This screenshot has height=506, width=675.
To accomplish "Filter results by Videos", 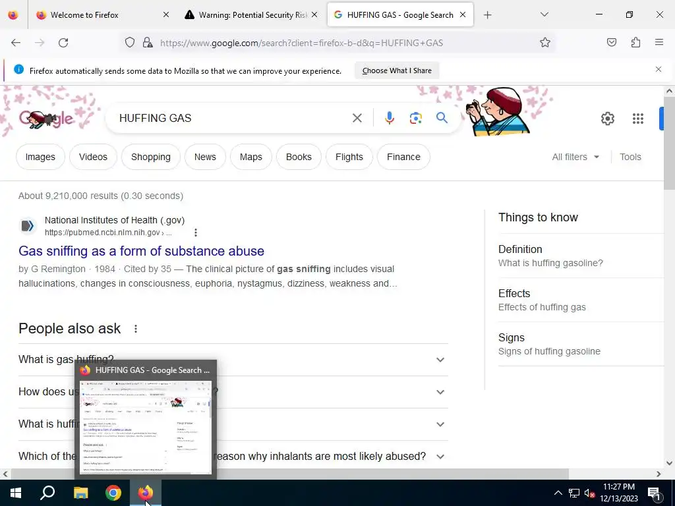I will click(93, 157).
